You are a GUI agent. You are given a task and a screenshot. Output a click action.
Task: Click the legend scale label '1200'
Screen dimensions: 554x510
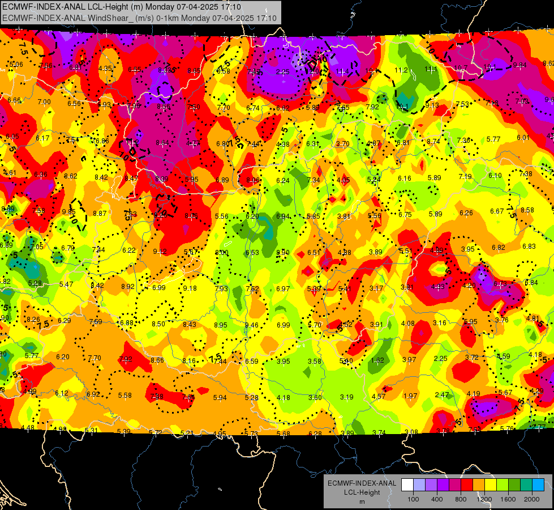(x=484, y=499)
